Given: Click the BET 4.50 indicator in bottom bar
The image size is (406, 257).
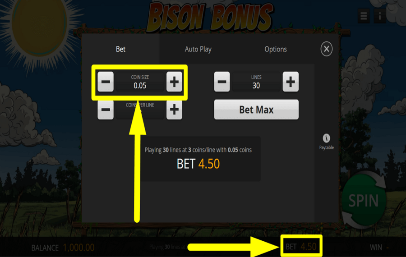Looking at the screenshot, I should (301, 247).
